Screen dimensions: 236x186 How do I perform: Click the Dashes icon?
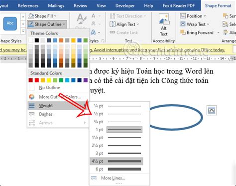pyautogui.click(x=32, y=114)
